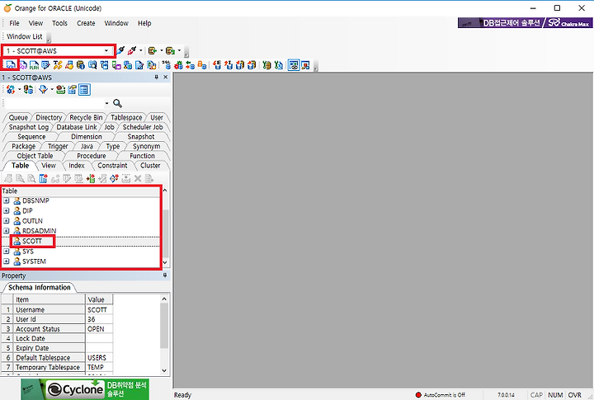Click the filter funnel icon in schema browser
The image size is (594, 400).
(x=43, y=90)
